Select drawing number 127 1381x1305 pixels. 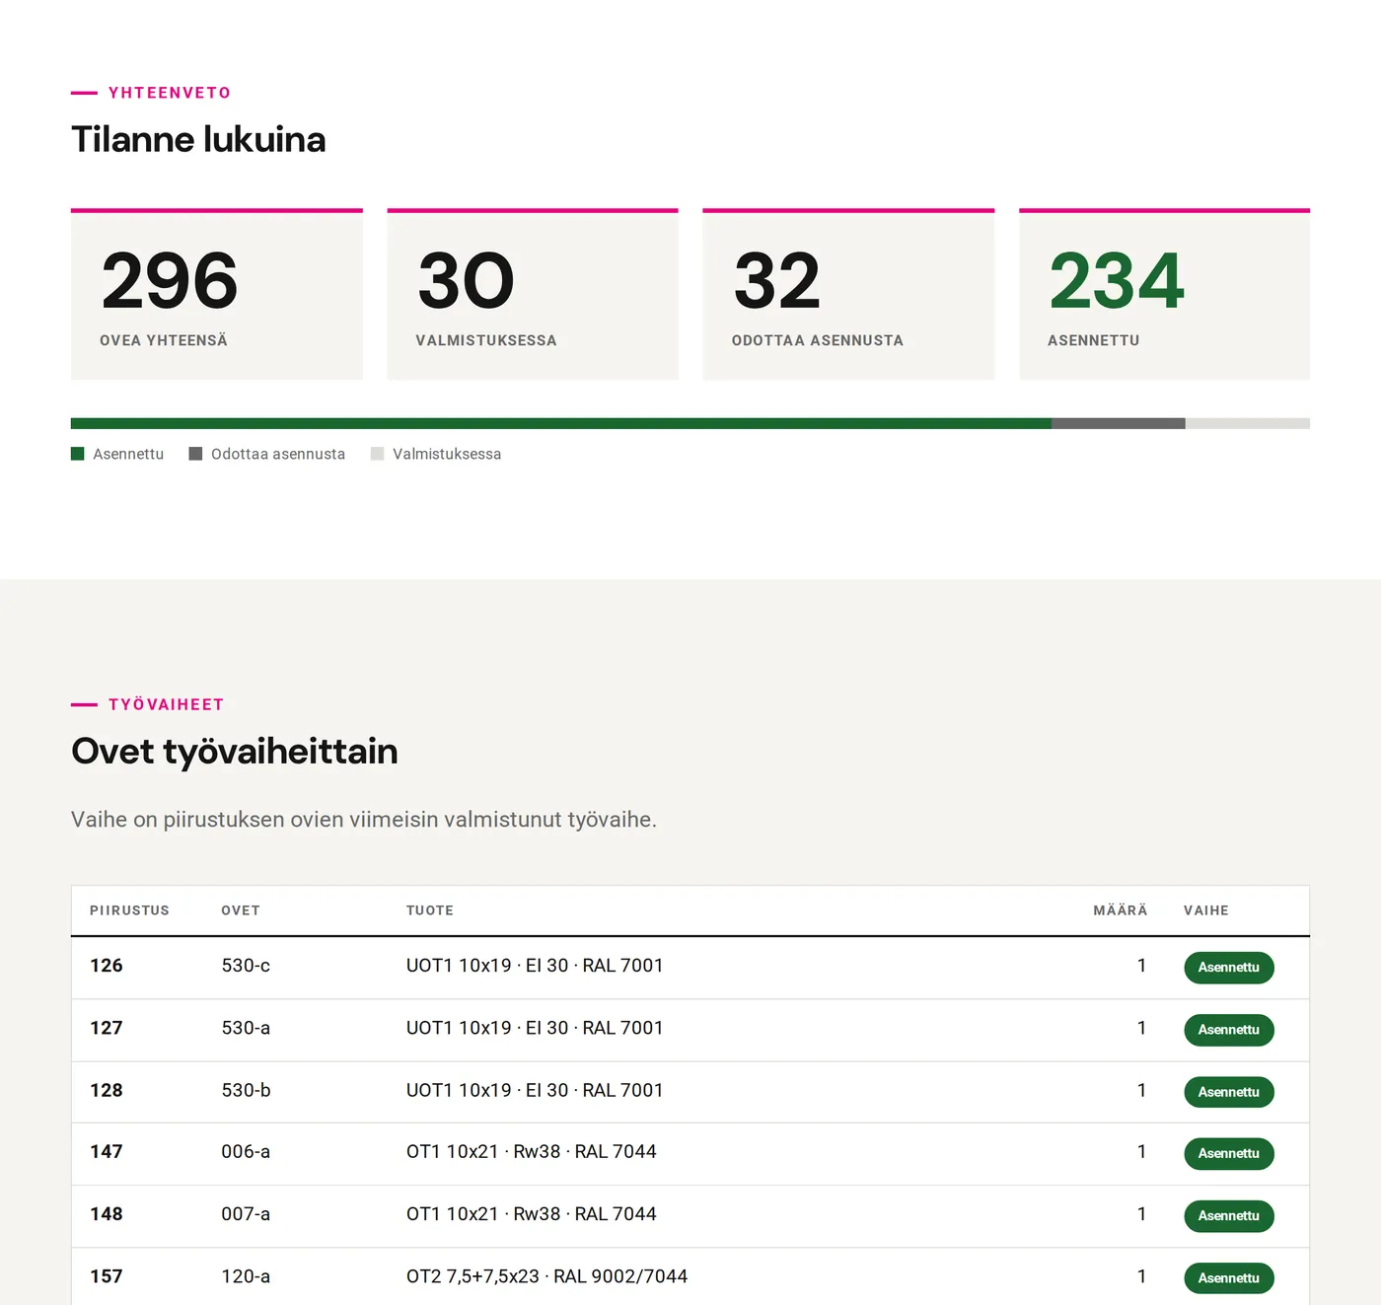107,1028
